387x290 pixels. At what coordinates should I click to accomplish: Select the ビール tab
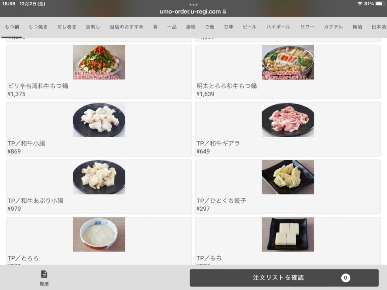[249, 27]
